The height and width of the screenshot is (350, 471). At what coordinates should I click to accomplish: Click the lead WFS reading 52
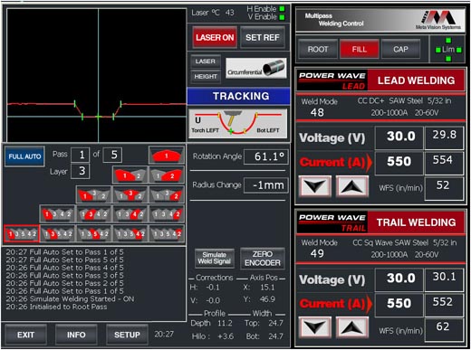coord(444,188)
